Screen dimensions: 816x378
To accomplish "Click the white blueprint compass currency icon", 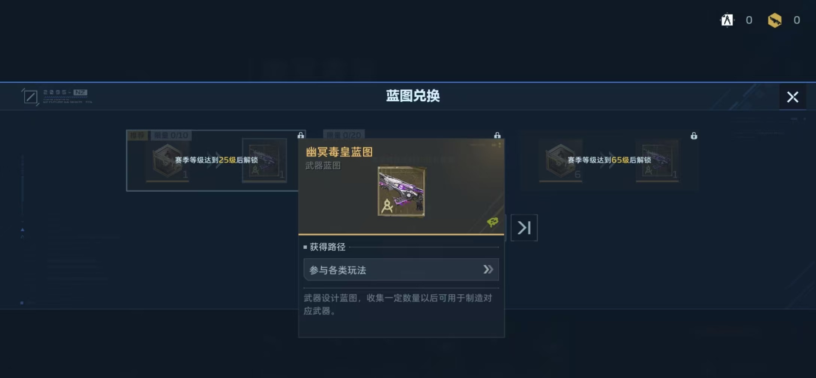I will click(727, 20).
